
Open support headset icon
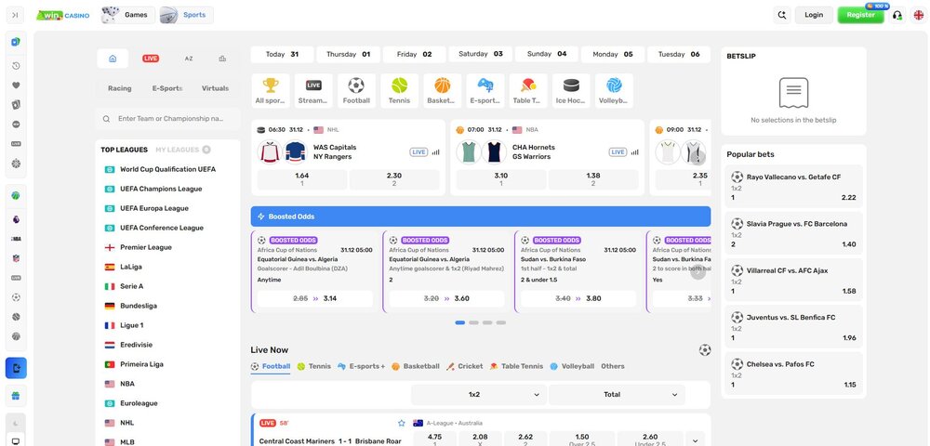click(897, 16)
